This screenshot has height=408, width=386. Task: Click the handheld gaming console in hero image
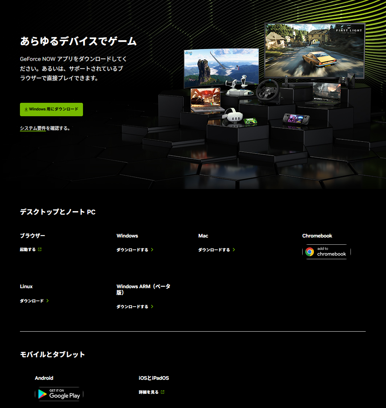pos(296,119)
